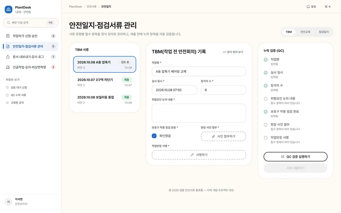Click the QC 검증 실행하기 button
Screen dimensions: 341x213
pos(296,157)
